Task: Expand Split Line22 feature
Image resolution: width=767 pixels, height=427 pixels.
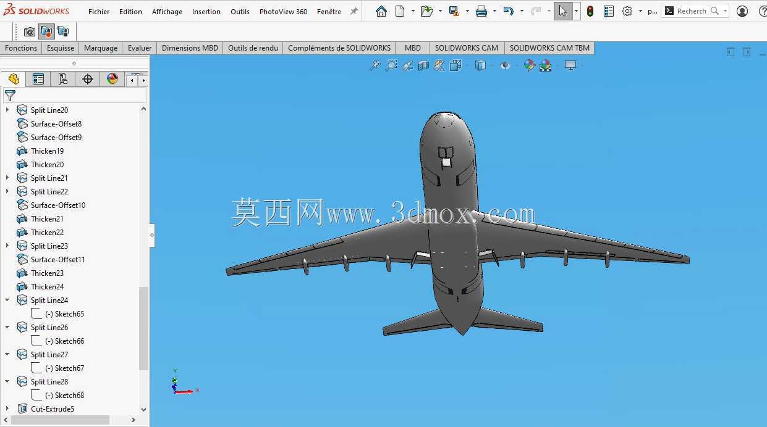Action: point(7,191)
